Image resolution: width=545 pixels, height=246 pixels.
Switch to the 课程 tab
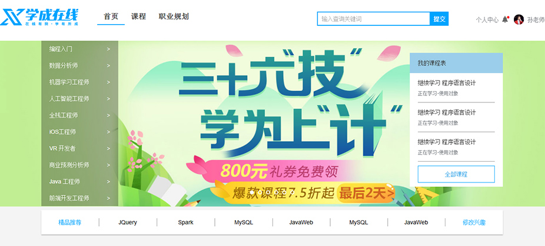138,16
